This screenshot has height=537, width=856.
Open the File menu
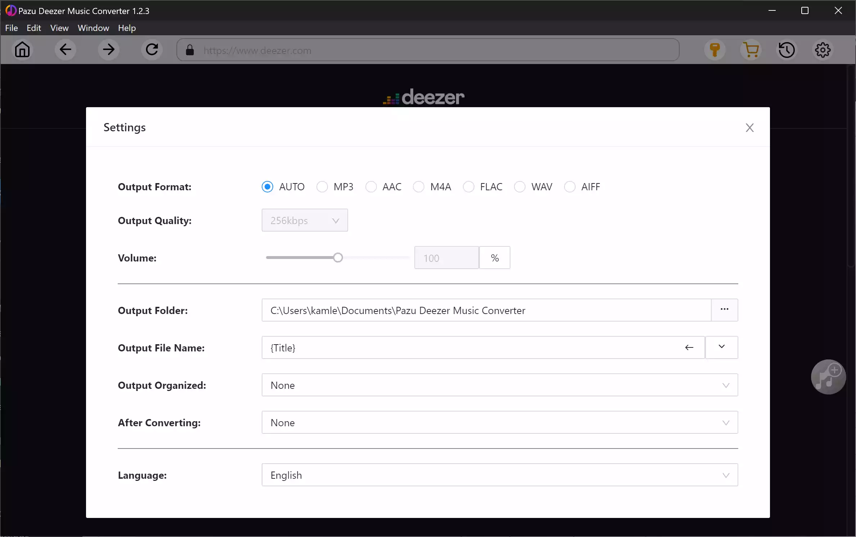pyautogui.click(x=12, y=28)
